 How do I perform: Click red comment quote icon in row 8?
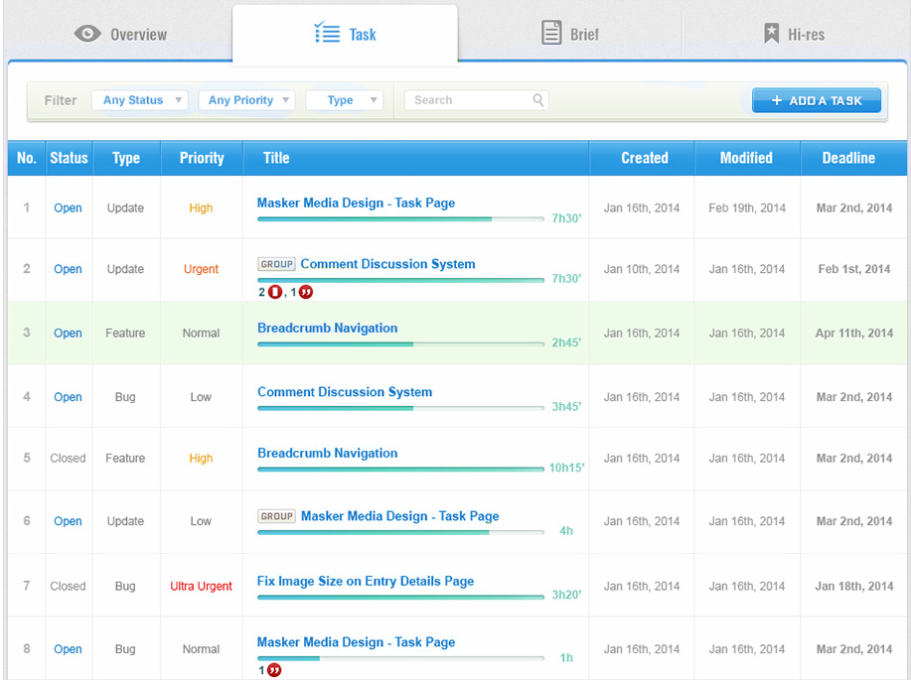274,670
